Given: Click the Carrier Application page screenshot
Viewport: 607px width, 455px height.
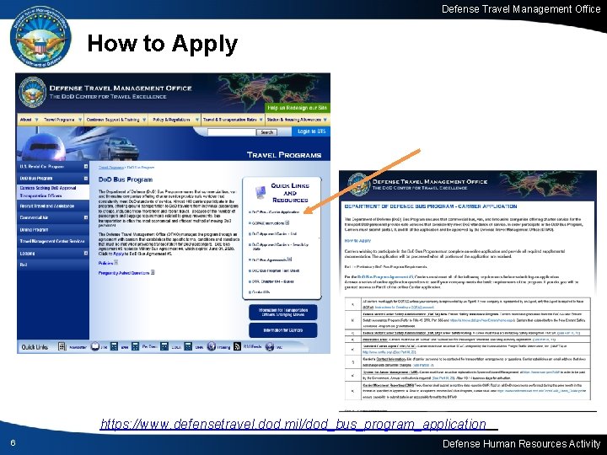Looking at the screenshot, I should [468, 291].
